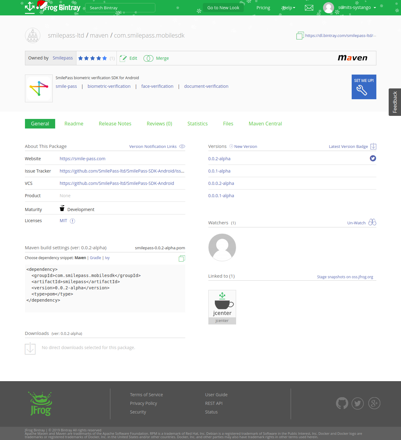Open the Google Plus footer icon
This screenshot has height=440, width=401.
374,403
